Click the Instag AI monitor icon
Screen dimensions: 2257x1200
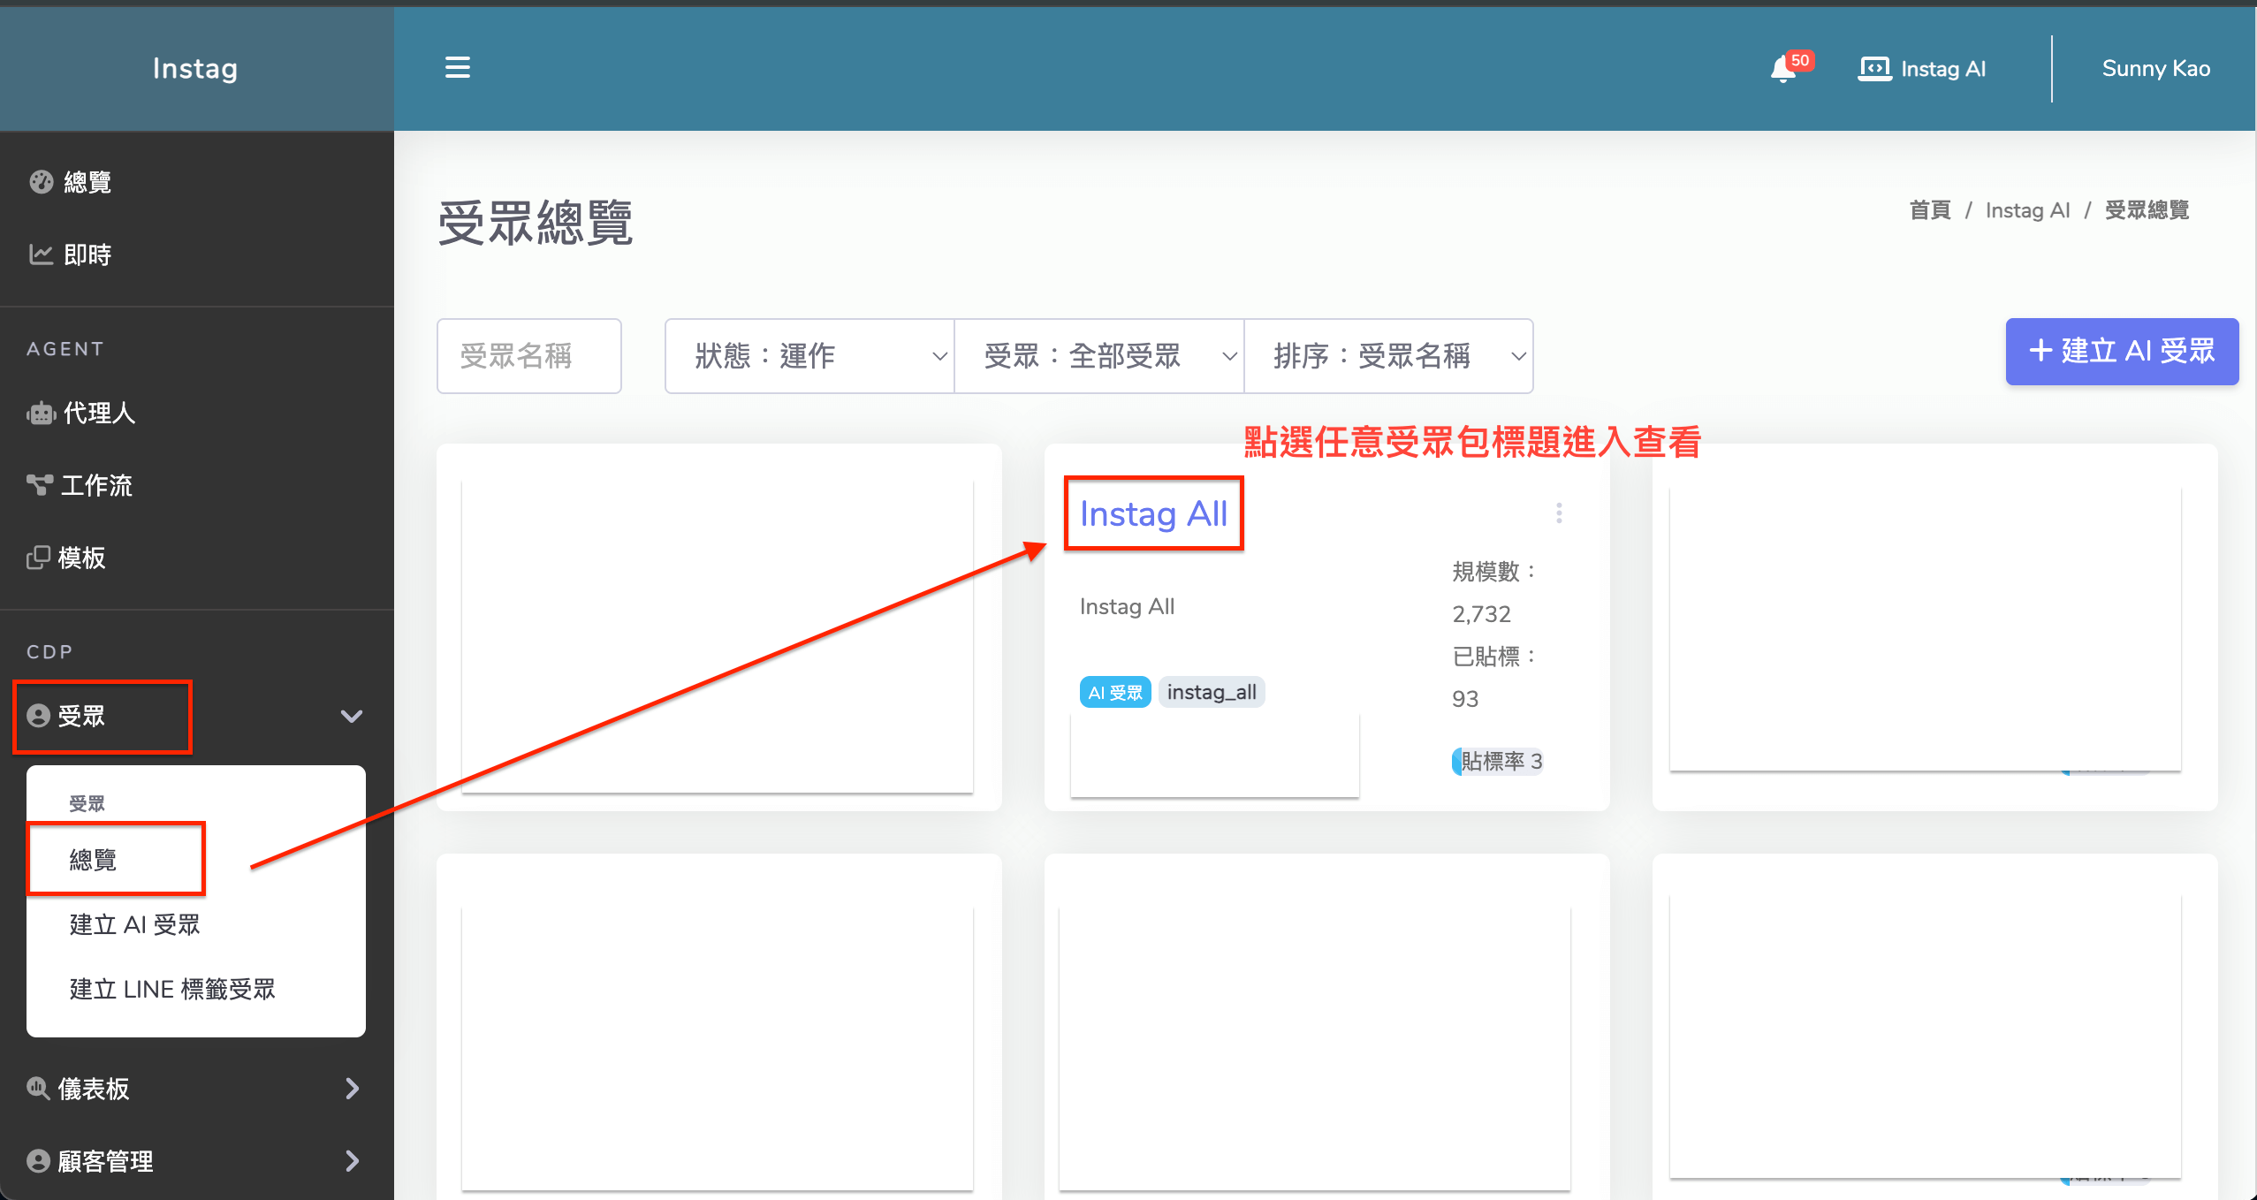pos(1873,69)
